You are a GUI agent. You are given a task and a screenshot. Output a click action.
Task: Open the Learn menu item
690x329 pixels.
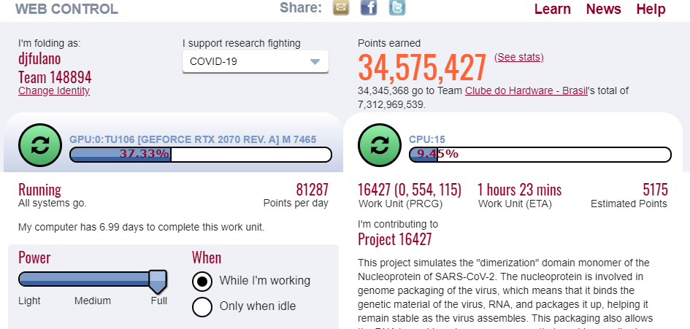[x=552, y=9]
